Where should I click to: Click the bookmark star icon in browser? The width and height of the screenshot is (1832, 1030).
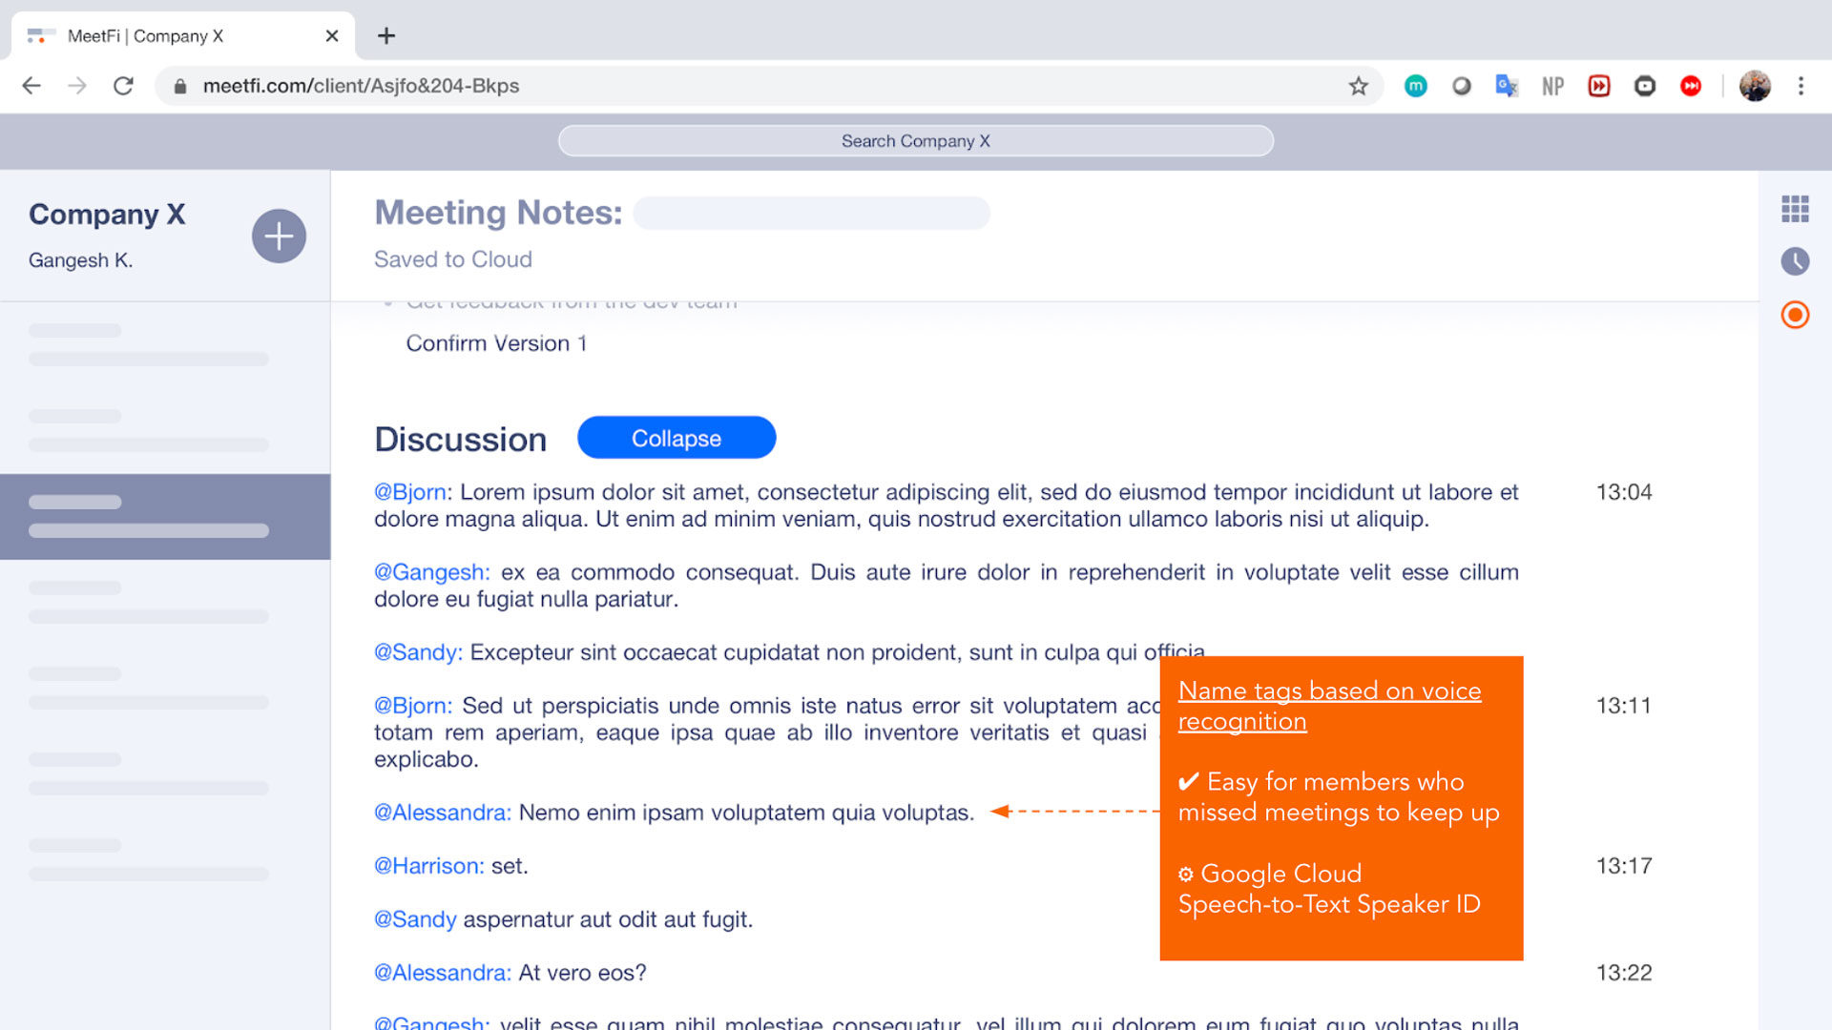point(1358,86)
